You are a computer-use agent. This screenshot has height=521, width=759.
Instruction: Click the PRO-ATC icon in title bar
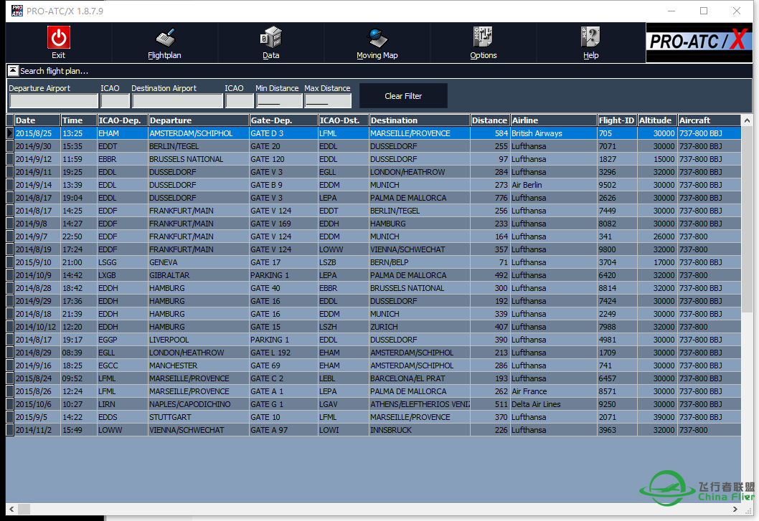click(x=16, y=11)
